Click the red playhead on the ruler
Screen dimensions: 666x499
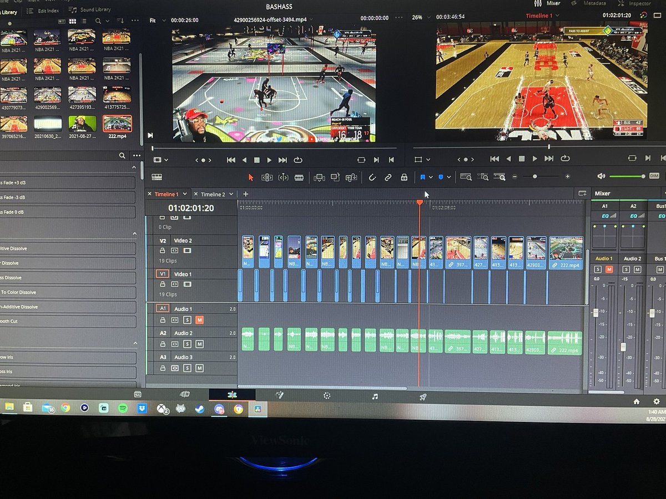click(420, 203)
